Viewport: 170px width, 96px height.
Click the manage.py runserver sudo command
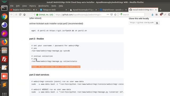77,92
